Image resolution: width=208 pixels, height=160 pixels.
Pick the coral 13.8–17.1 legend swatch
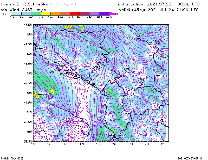65,14
